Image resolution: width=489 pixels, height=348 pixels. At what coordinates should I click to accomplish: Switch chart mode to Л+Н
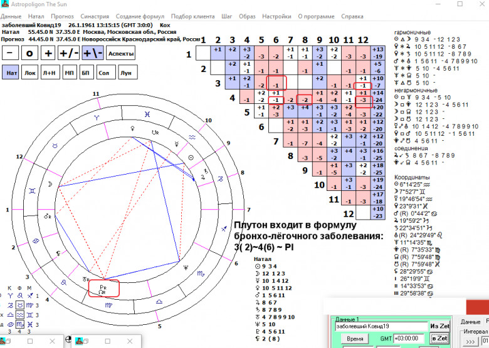click(50, 72)
